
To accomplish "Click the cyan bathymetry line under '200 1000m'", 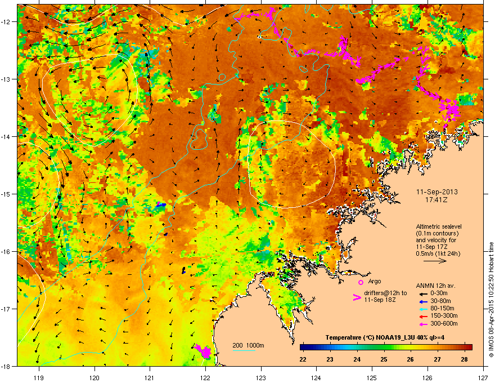I will (x=244, y=351).
